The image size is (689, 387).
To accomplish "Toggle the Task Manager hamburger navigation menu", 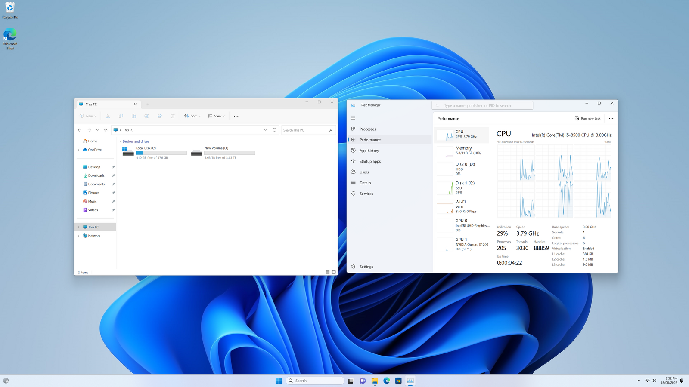I will coord(353,118).
